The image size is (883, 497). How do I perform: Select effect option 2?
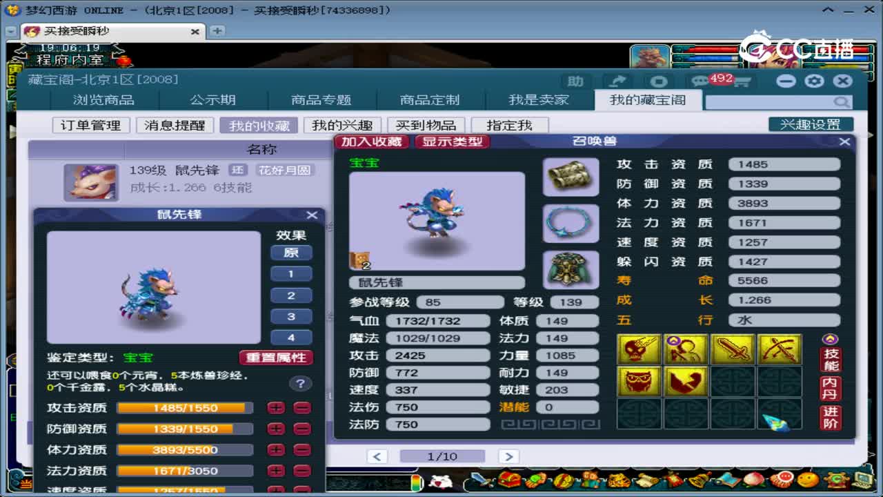pyautogui.click(x=291, y=295)
